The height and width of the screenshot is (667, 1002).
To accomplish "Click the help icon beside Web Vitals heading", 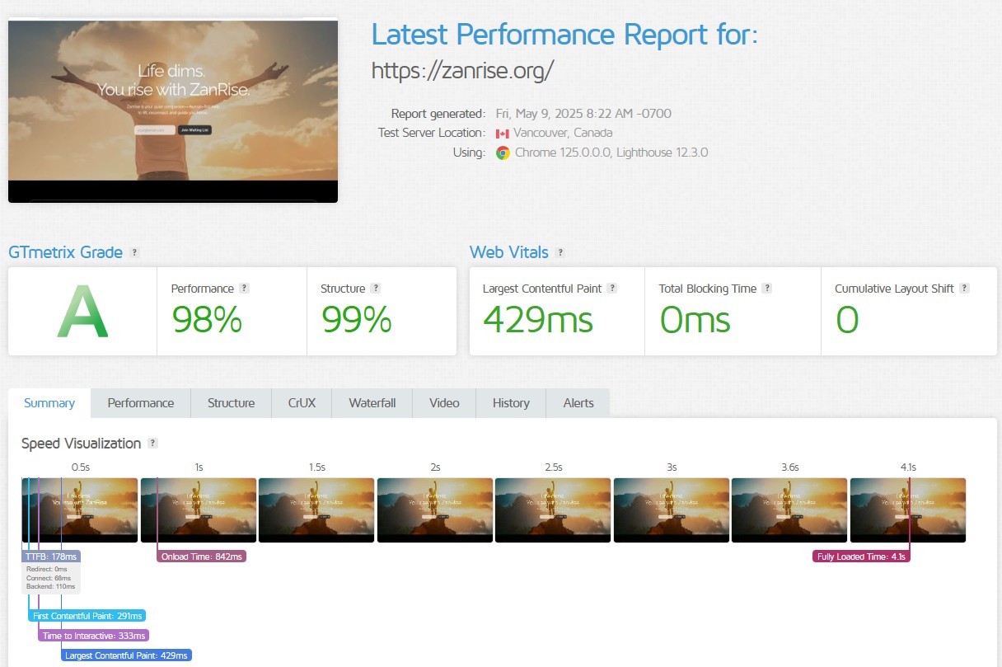I will point(560,253).
